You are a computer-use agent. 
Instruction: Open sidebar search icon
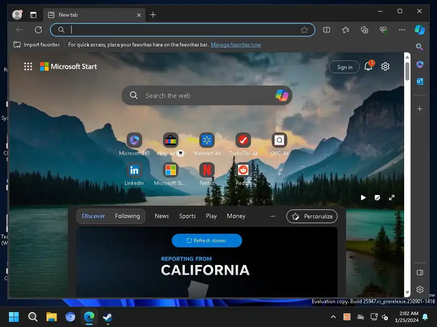[420, 47]
